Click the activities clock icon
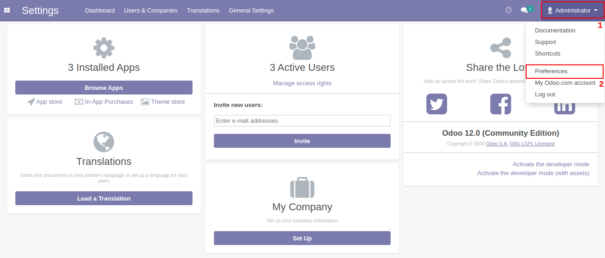This screenshot has height=258, width=605. [508, 10]
